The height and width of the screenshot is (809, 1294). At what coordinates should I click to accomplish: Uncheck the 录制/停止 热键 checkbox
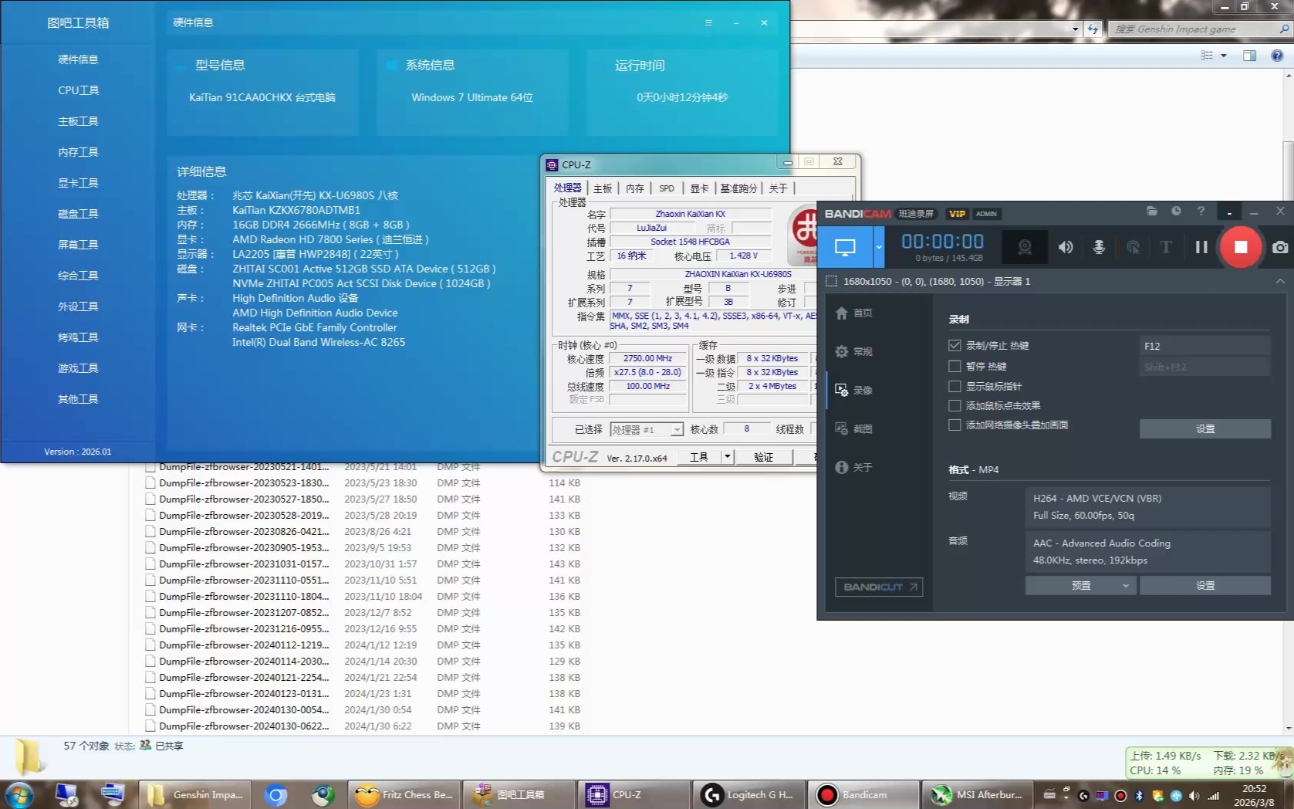click(x=955, y=346)
